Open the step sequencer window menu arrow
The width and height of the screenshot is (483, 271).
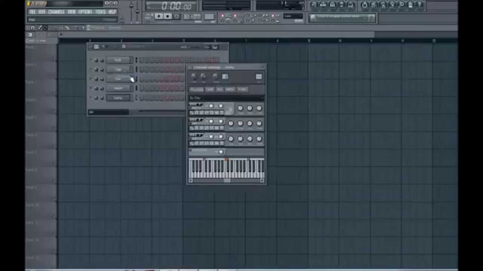90,47
